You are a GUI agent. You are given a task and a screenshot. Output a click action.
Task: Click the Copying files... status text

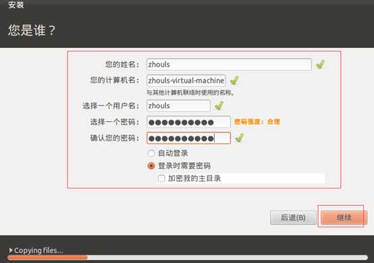(38, 250)
